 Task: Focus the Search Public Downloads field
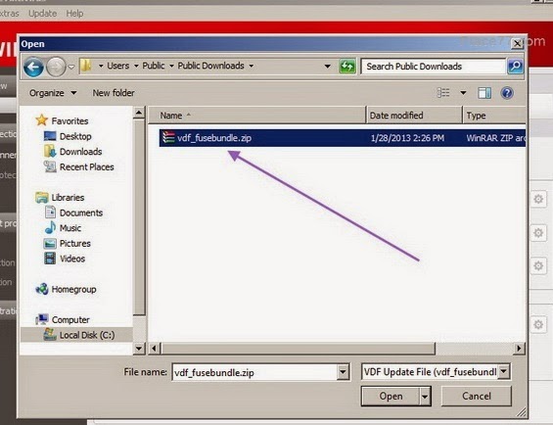click(433, 67)
